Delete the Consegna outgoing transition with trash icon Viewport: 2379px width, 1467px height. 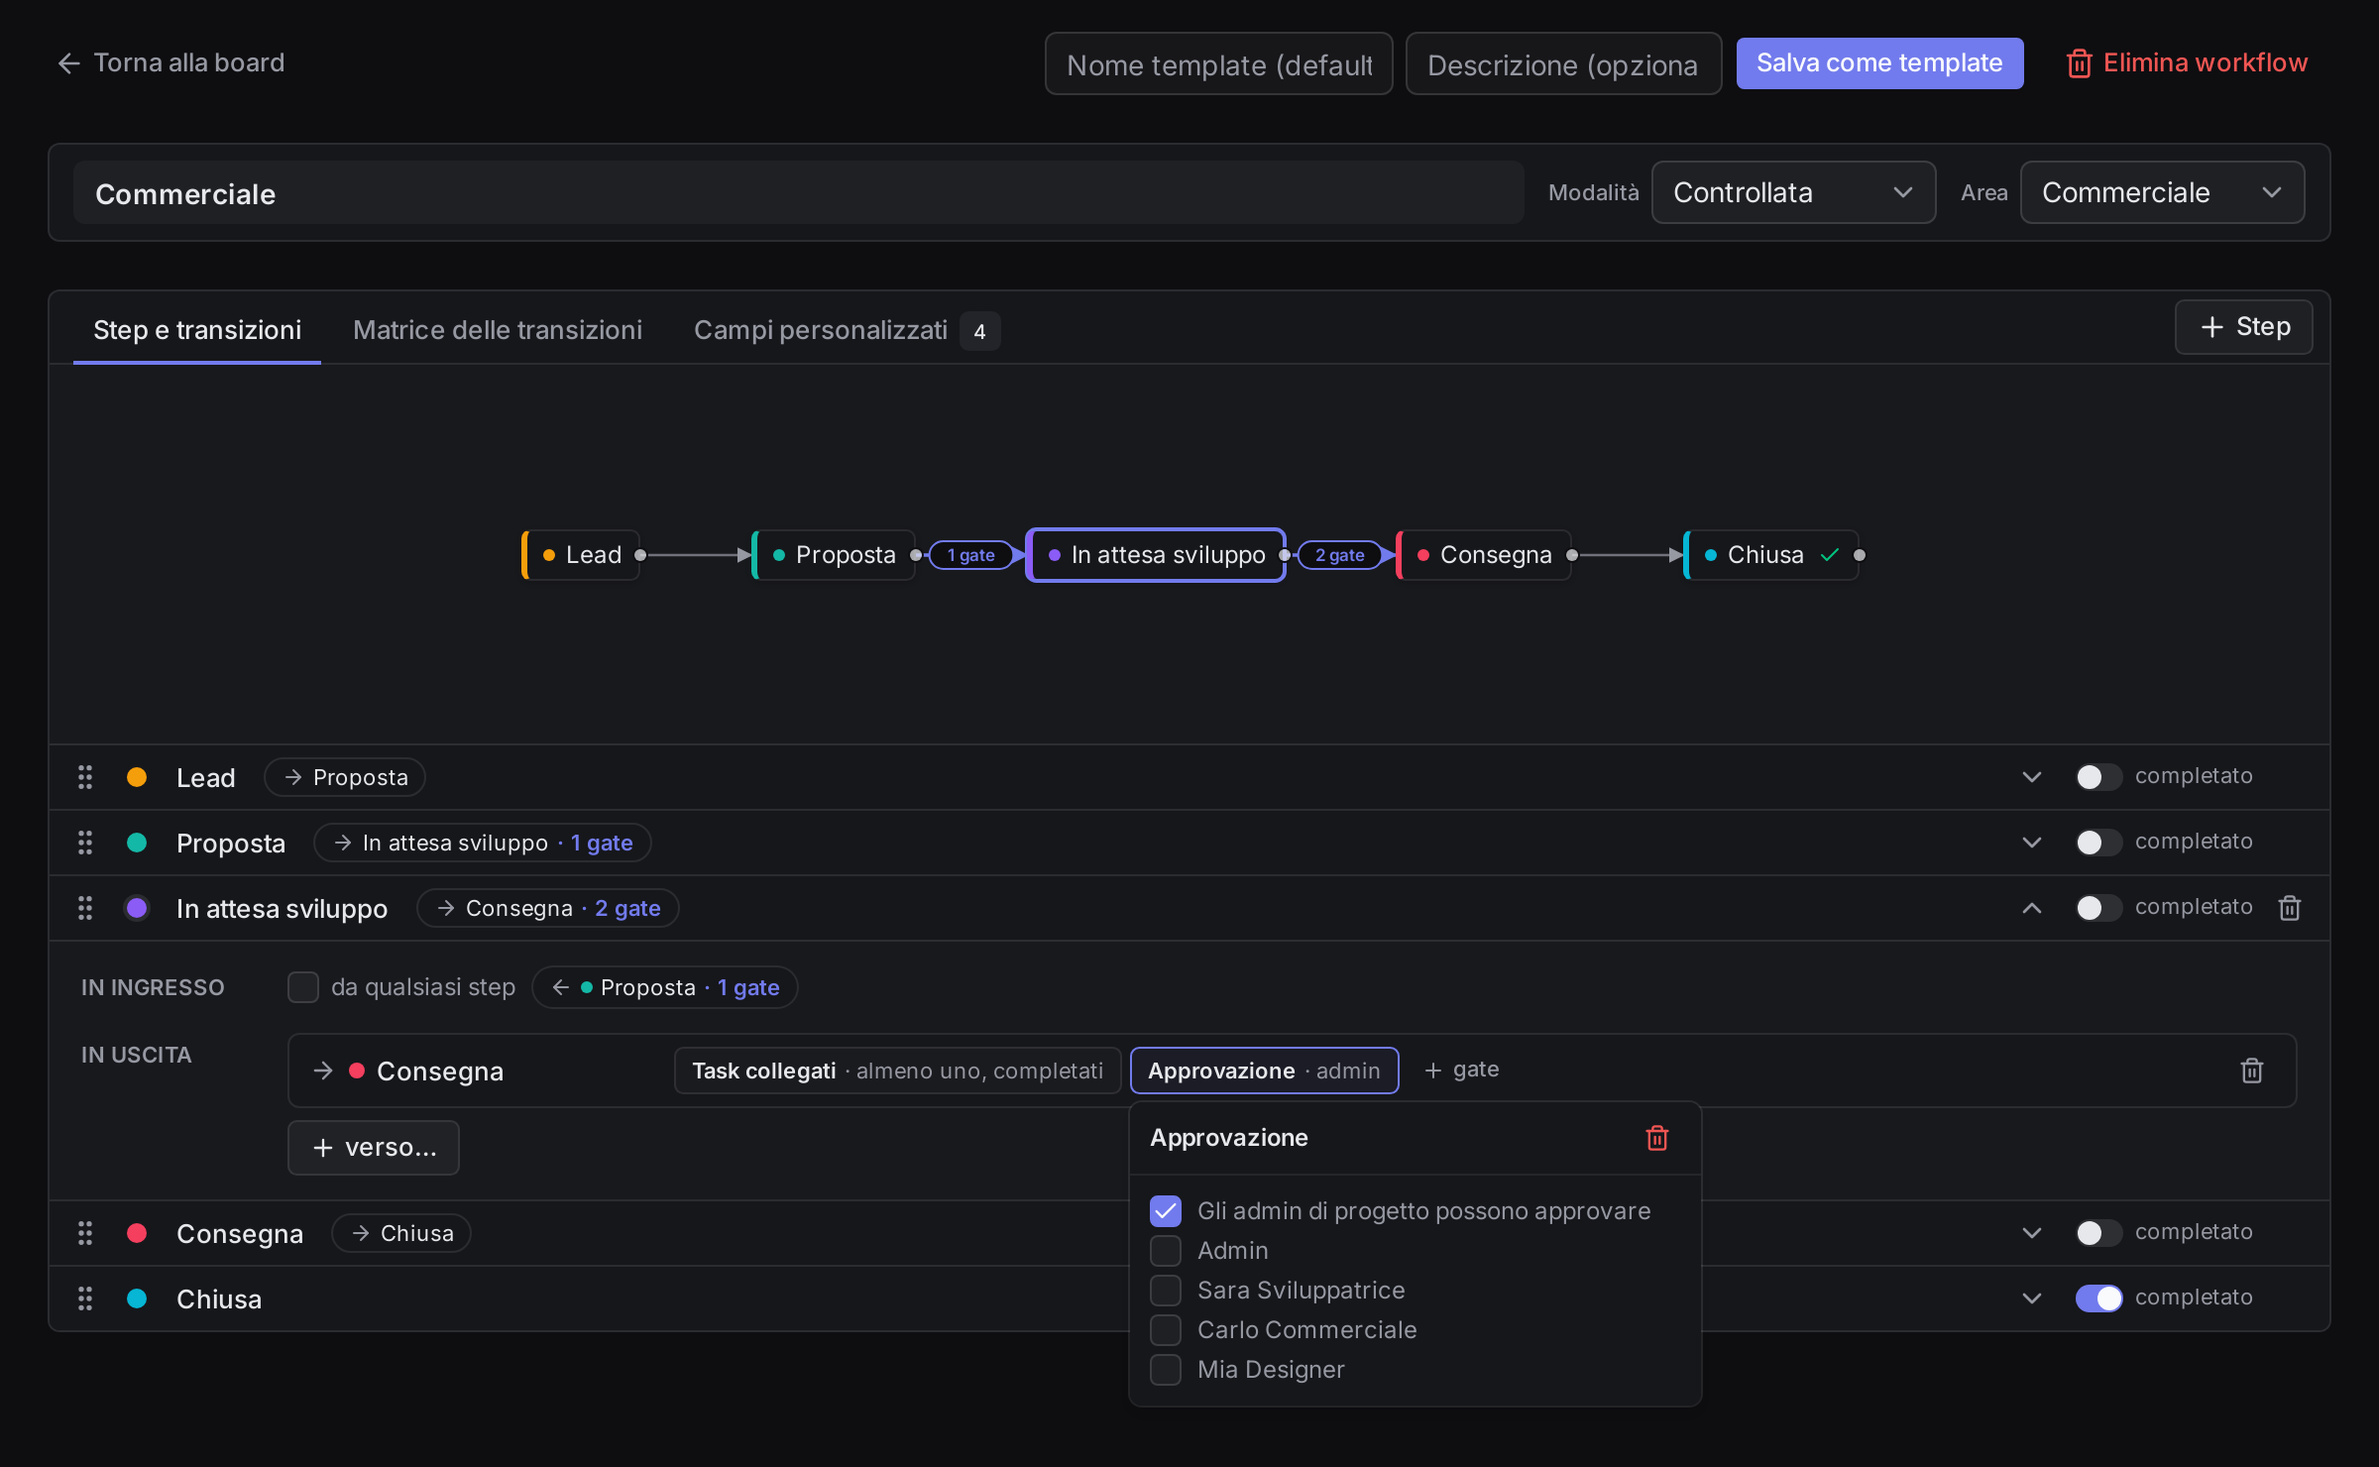[2252, 1071]
